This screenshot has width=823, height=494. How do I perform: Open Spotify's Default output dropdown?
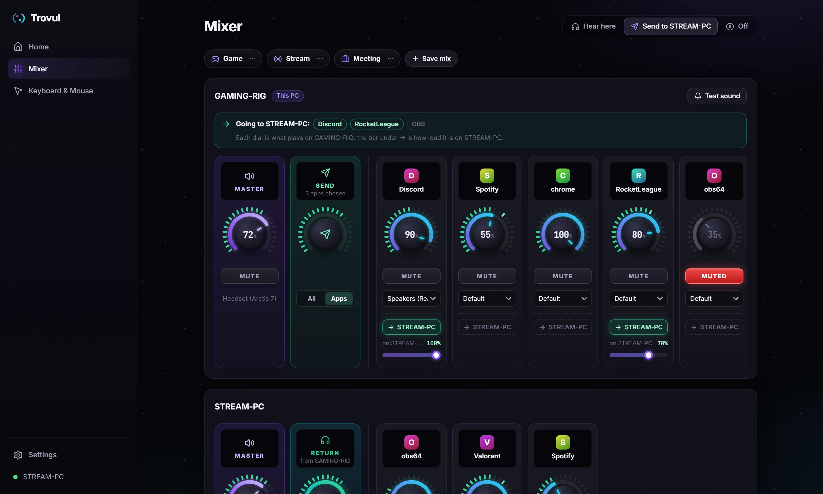point(487,299)
